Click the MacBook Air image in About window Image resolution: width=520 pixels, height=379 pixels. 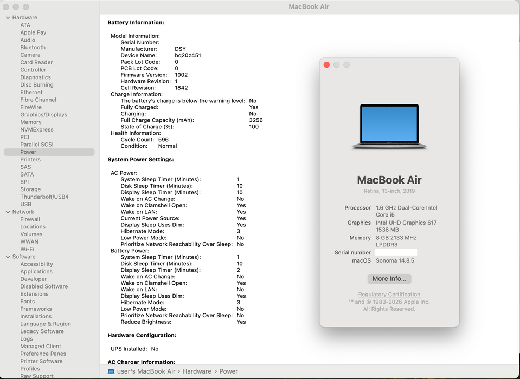[x=389, y=127]
